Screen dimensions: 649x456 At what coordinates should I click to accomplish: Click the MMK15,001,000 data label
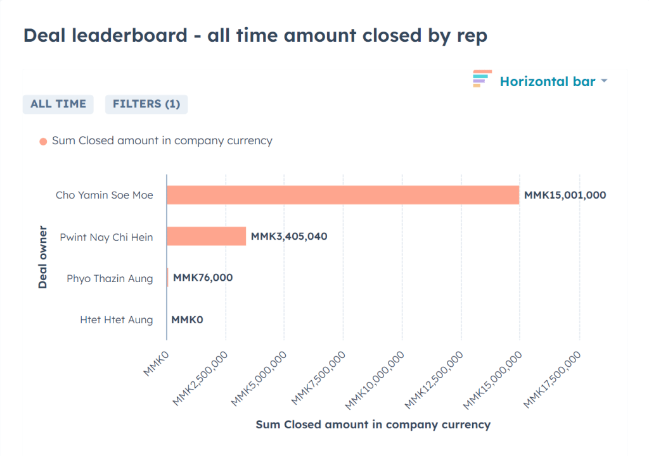(565, 195)
